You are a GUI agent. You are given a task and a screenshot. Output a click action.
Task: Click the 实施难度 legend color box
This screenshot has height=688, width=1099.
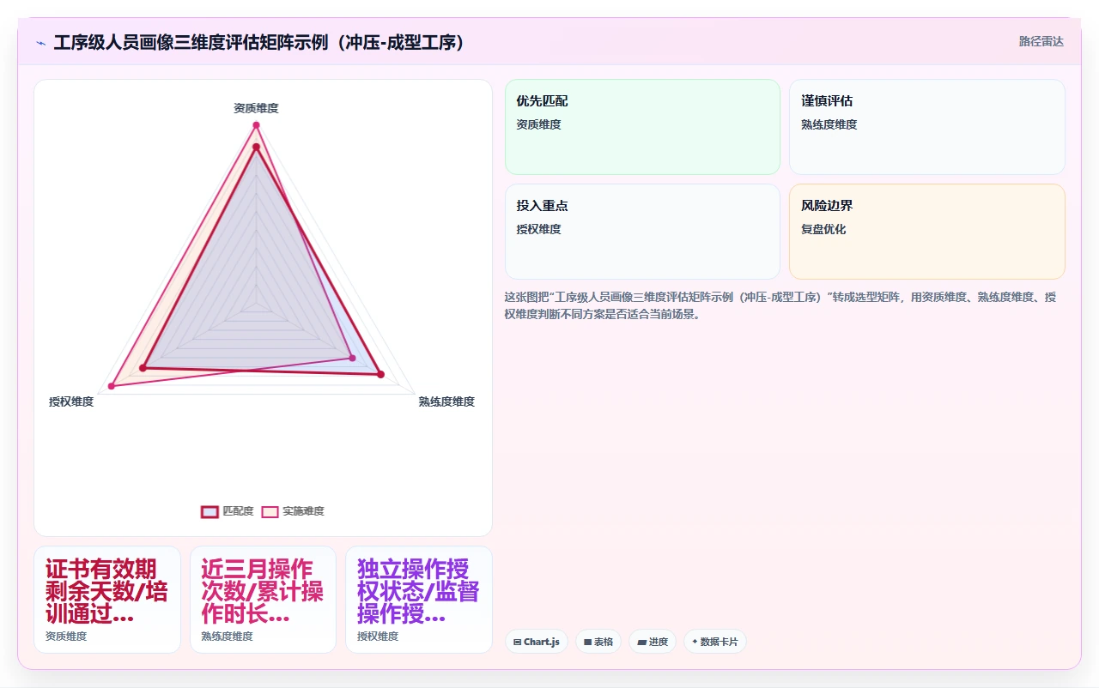pyautogui.click(x=270, y=511)
